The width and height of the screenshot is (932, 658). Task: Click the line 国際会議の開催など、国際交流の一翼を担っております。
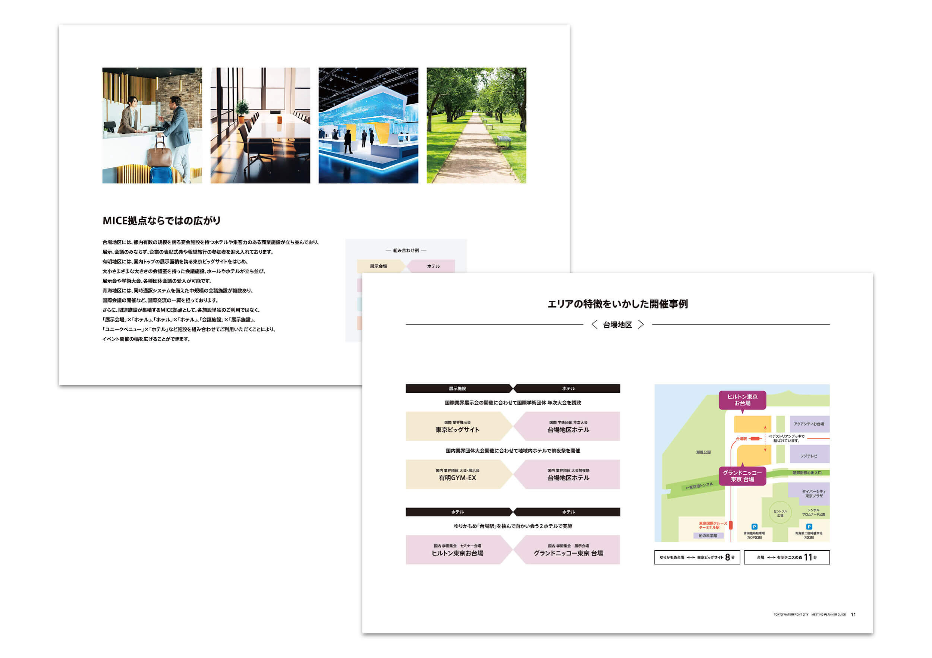161,300
